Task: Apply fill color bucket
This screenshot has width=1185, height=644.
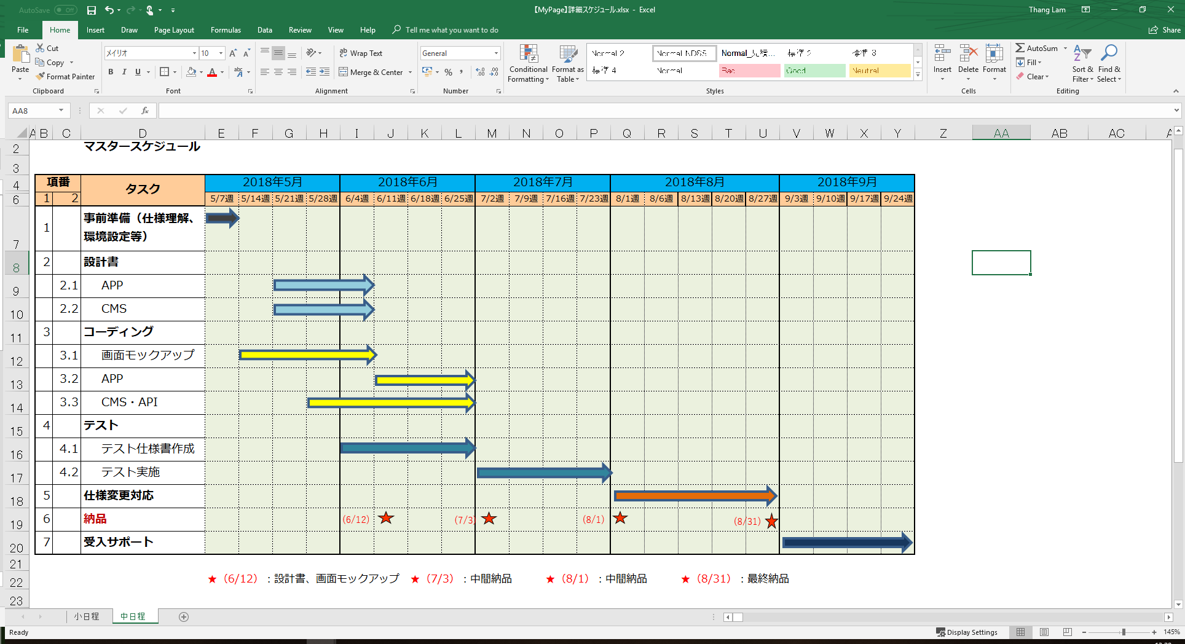Action: 191,72
